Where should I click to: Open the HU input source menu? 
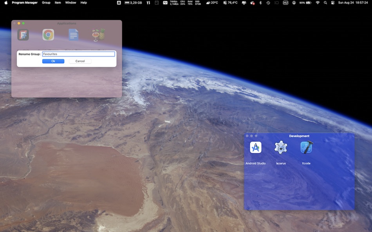pyautogui.click(x=285, y=3)
